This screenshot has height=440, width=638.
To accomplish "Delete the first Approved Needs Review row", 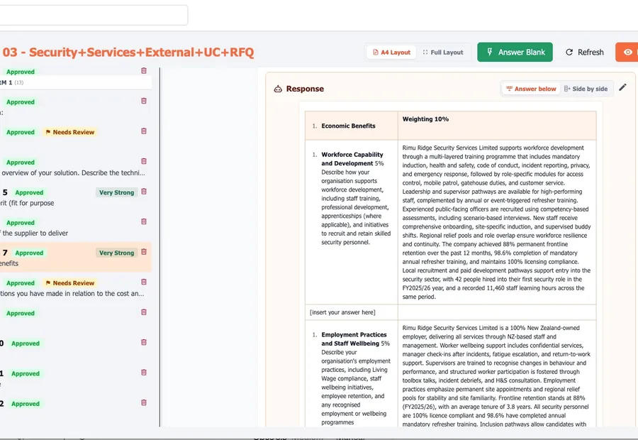I will 144,131.
